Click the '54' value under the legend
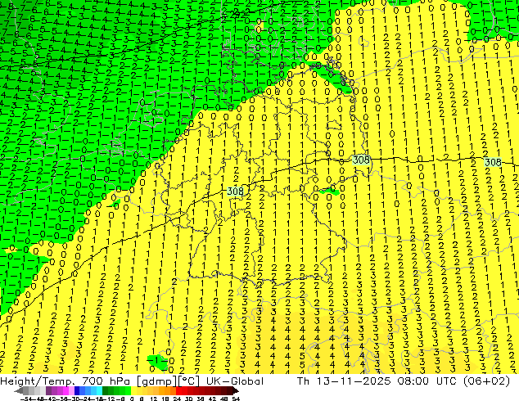519x401 pixels. tap(236, 399)
